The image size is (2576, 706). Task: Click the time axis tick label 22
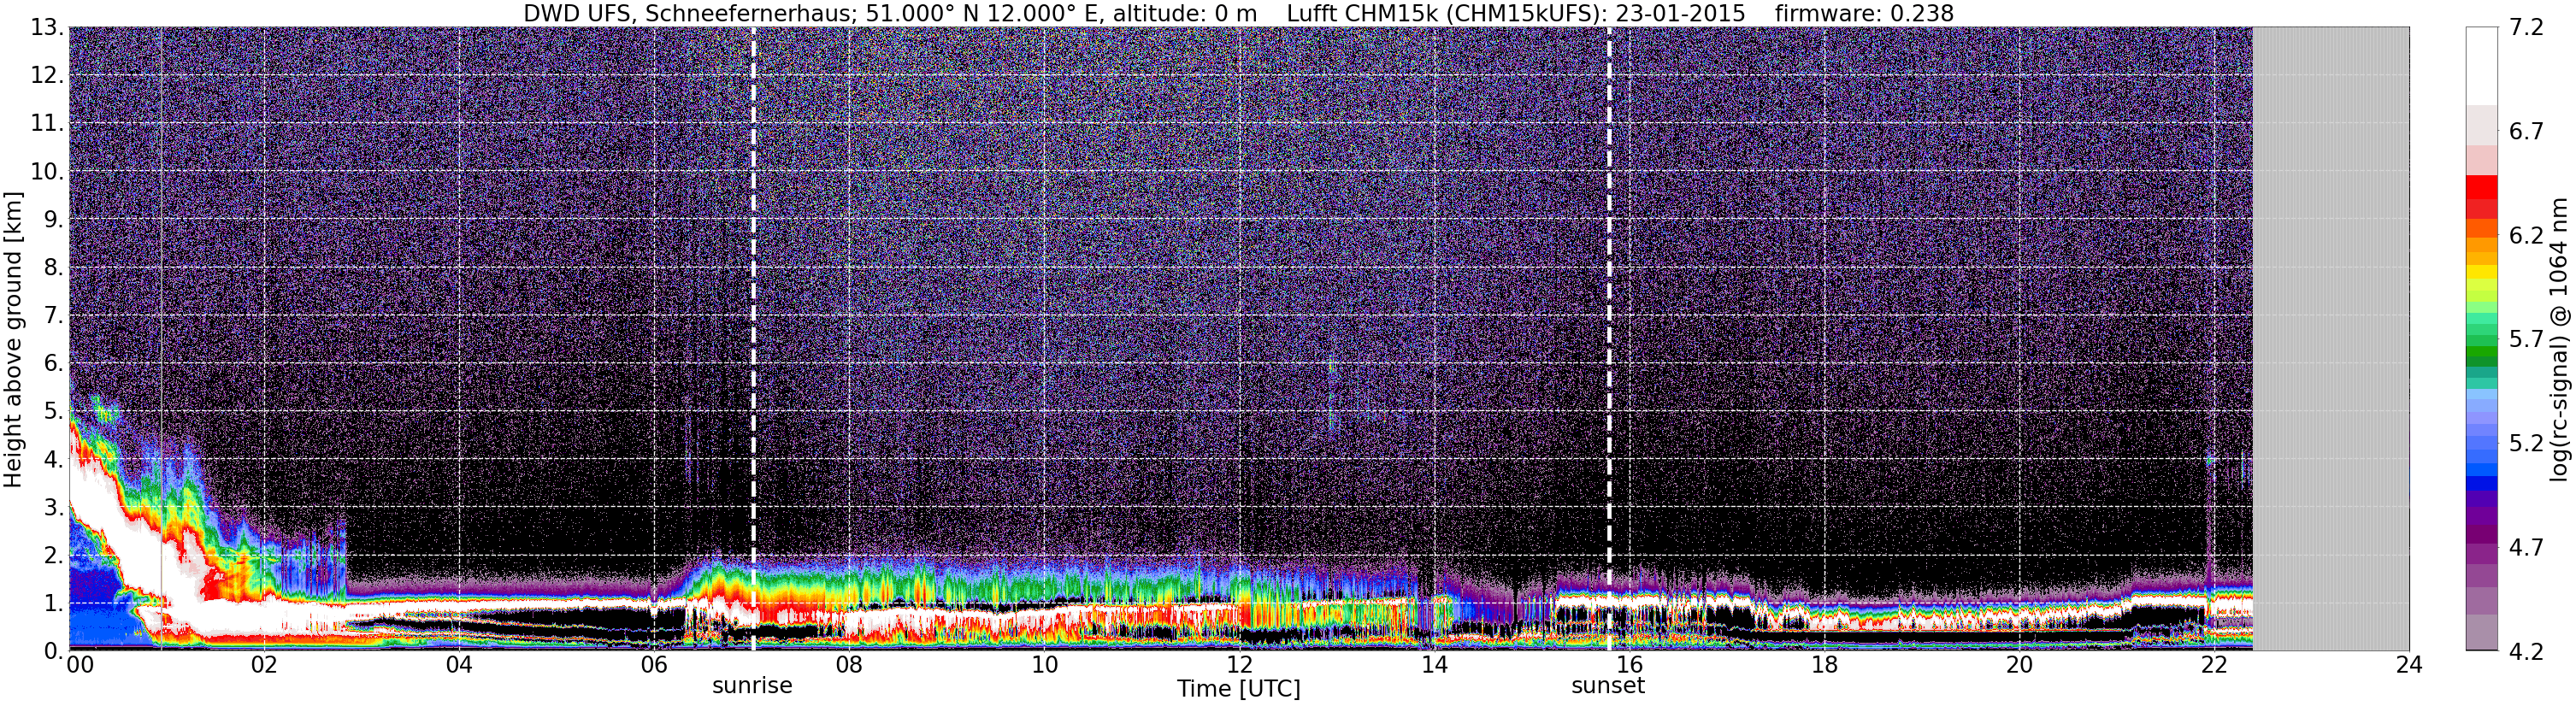point(2214,665)
